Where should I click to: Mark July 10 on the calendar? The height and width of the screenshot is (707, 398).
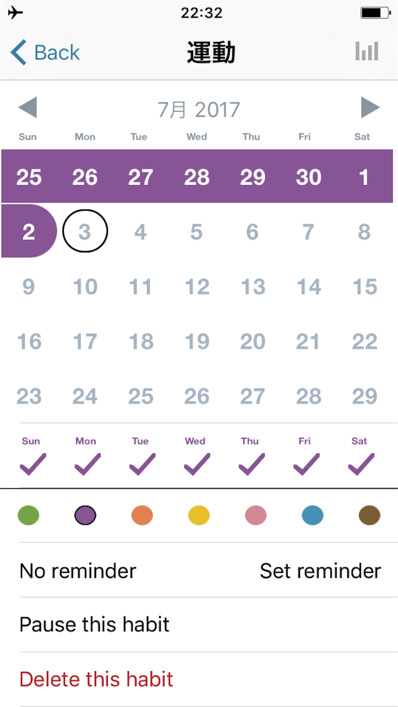point(85,287)
